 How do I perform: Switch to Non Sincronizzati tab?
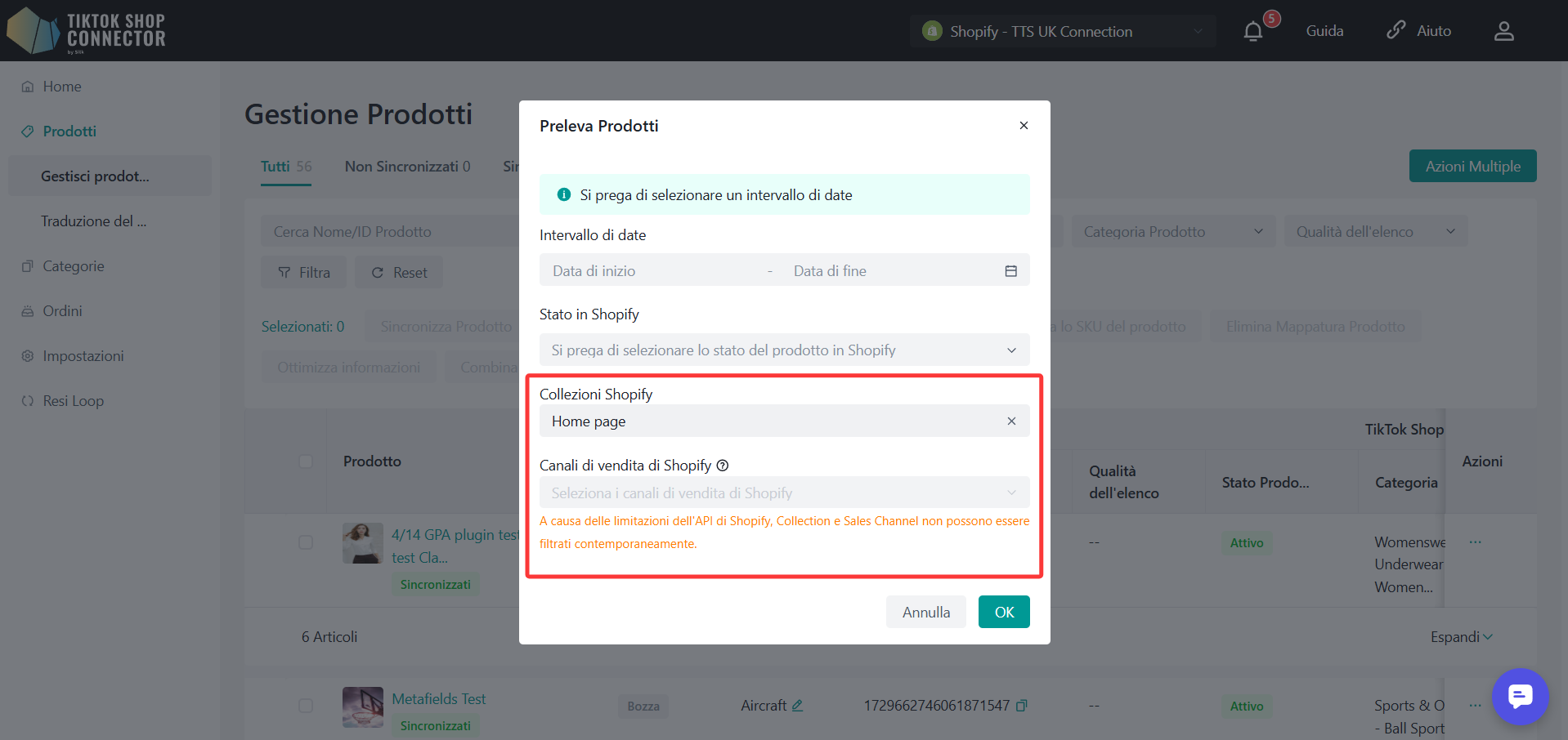click(407, 167)
